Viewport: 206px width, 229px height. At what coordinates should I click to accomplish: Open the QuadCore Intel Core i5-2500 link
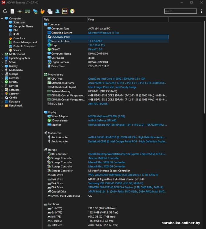tap(117, 79)
